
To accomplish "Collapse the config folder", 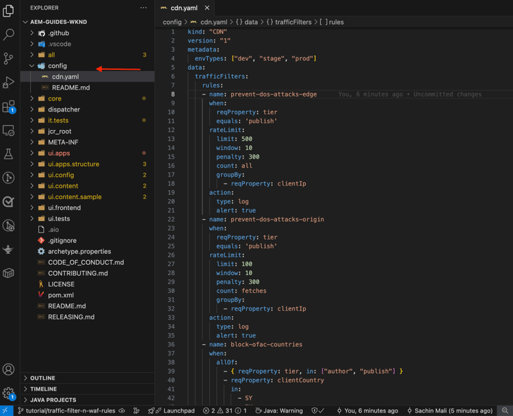I will [57, 66].
